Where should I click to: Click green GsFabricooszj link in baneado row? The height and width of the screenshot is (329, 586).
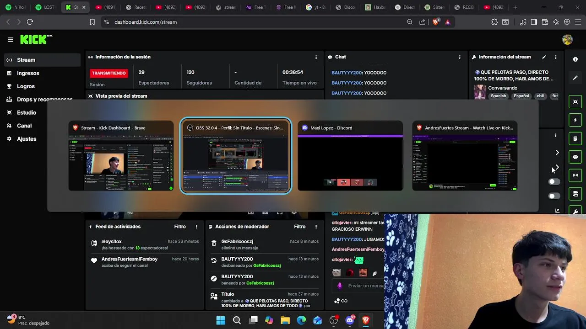[260, 283]
